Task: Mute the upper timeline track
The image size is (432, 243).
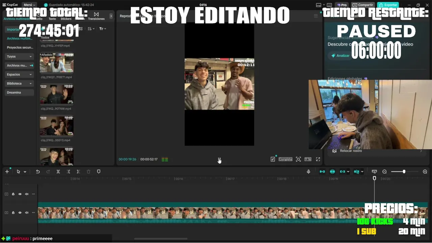Action: pyautogui.click(x=27, y=194)
